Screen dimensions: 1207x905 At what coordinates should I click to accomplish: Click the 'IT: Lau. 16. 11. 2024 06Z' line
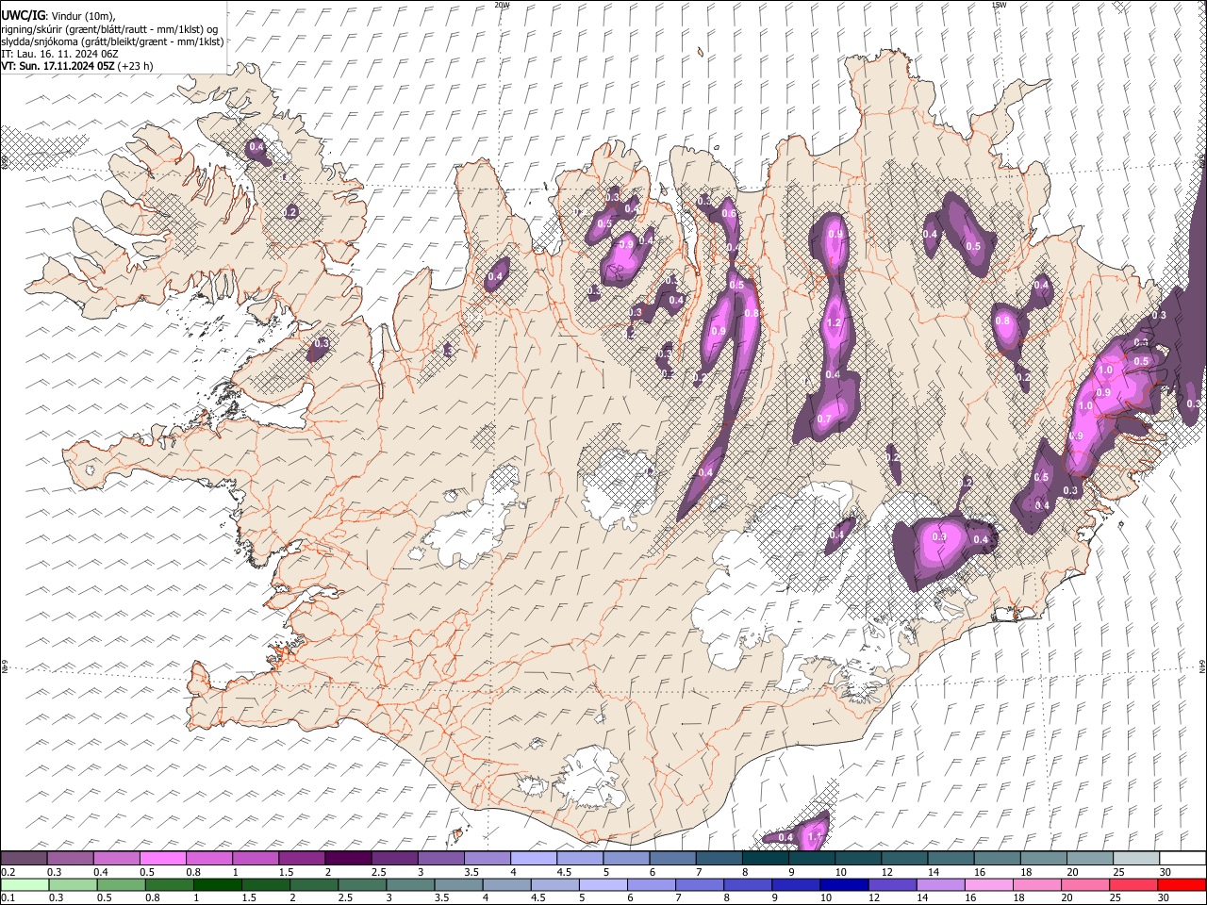(x=60, y=54)
